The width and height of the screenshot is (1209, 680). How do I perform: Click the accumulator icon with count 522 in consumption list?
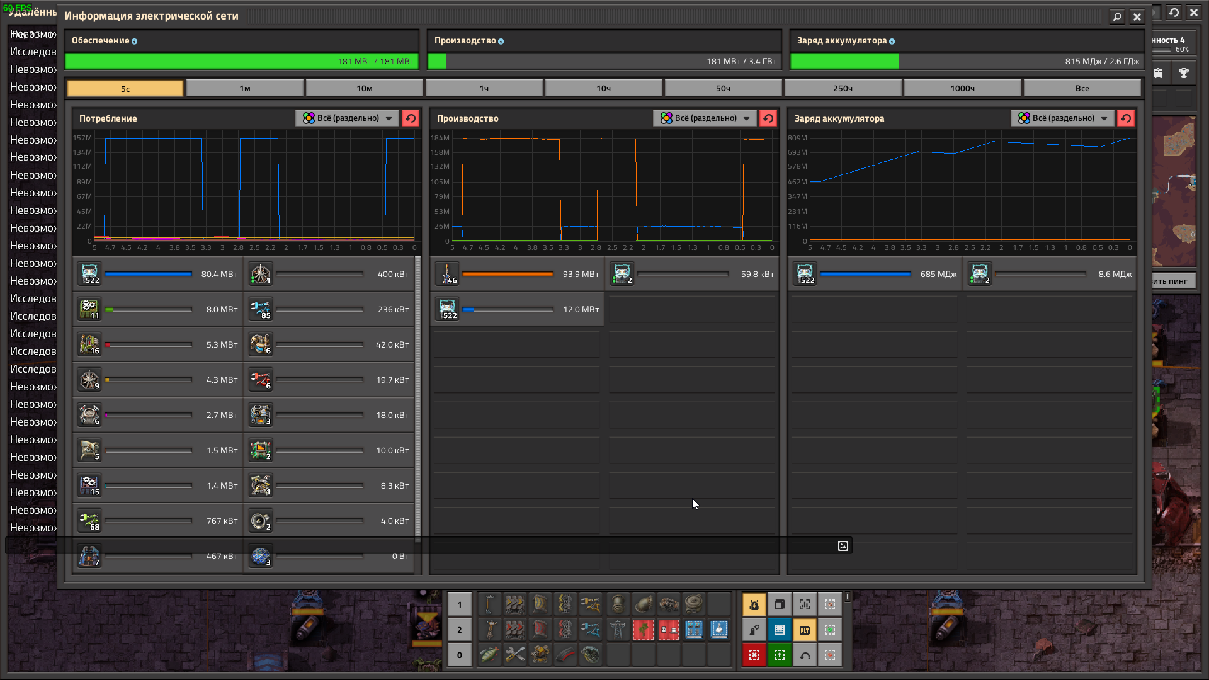pos(90,274)
